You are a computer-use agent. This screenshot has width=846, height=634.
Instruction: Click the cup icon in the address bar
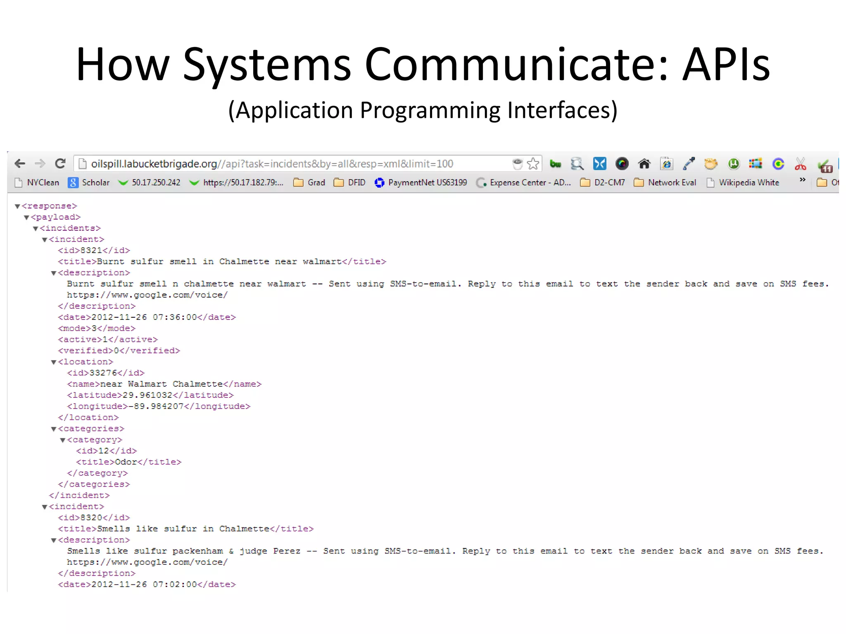(517, 164)
